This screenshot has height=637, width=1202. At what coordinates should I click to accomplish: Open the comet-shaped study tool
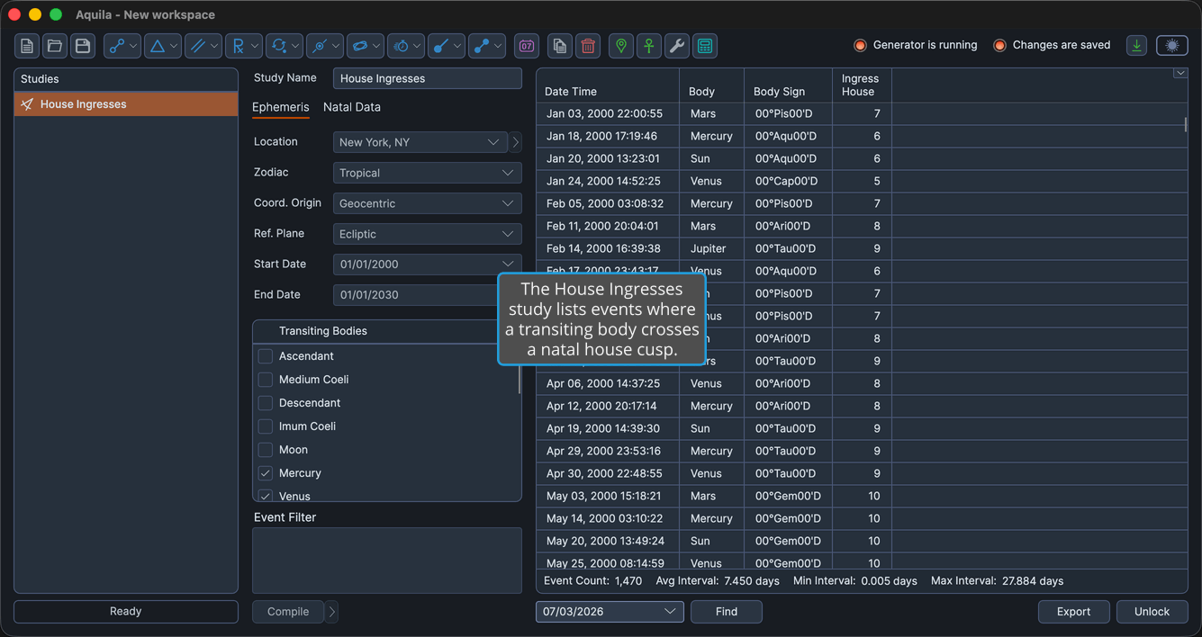click(x=447, y=46)
